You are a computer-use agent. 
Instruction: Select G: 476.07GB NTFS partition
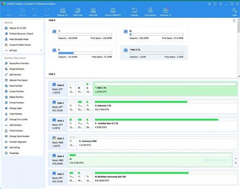point(150,160)
